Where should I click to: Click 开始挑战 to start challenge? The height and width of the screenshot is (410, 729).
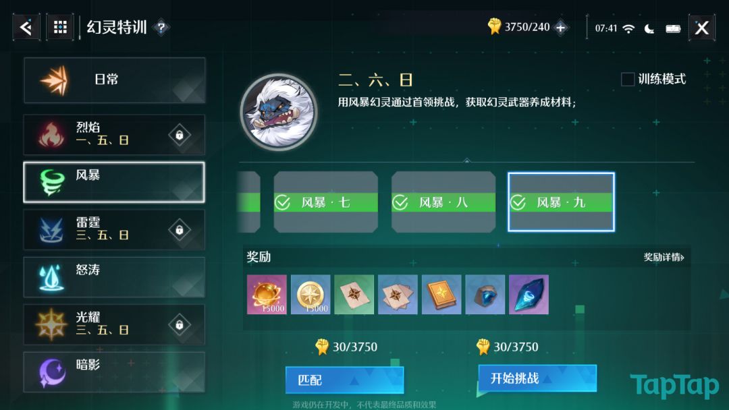click(537, 378)
